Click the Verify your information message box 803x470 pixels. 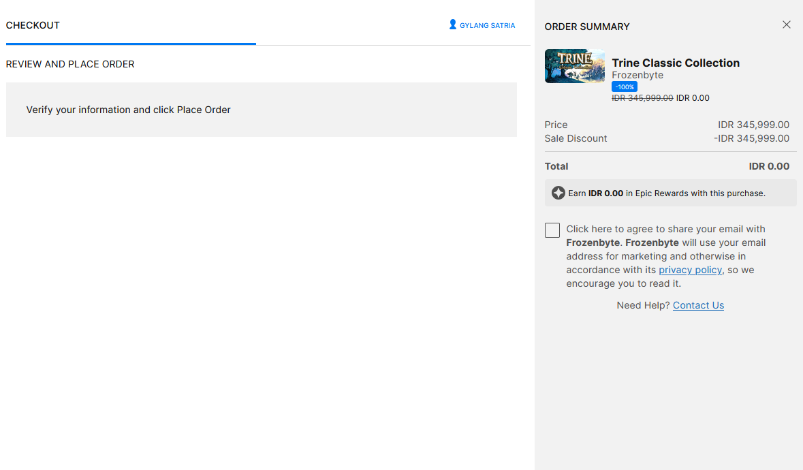coord(261,110)
